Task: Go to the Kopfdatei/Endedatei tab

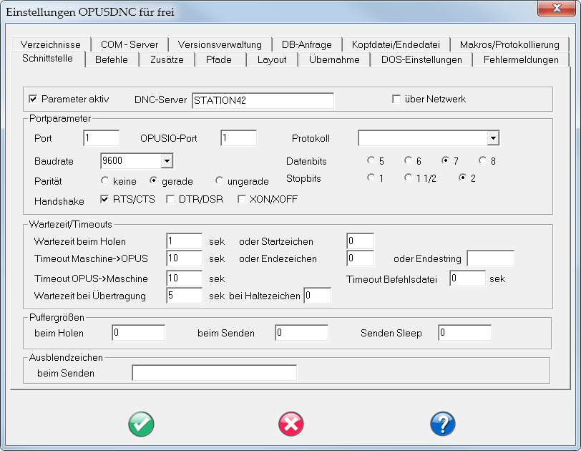Action: [396, 44]
